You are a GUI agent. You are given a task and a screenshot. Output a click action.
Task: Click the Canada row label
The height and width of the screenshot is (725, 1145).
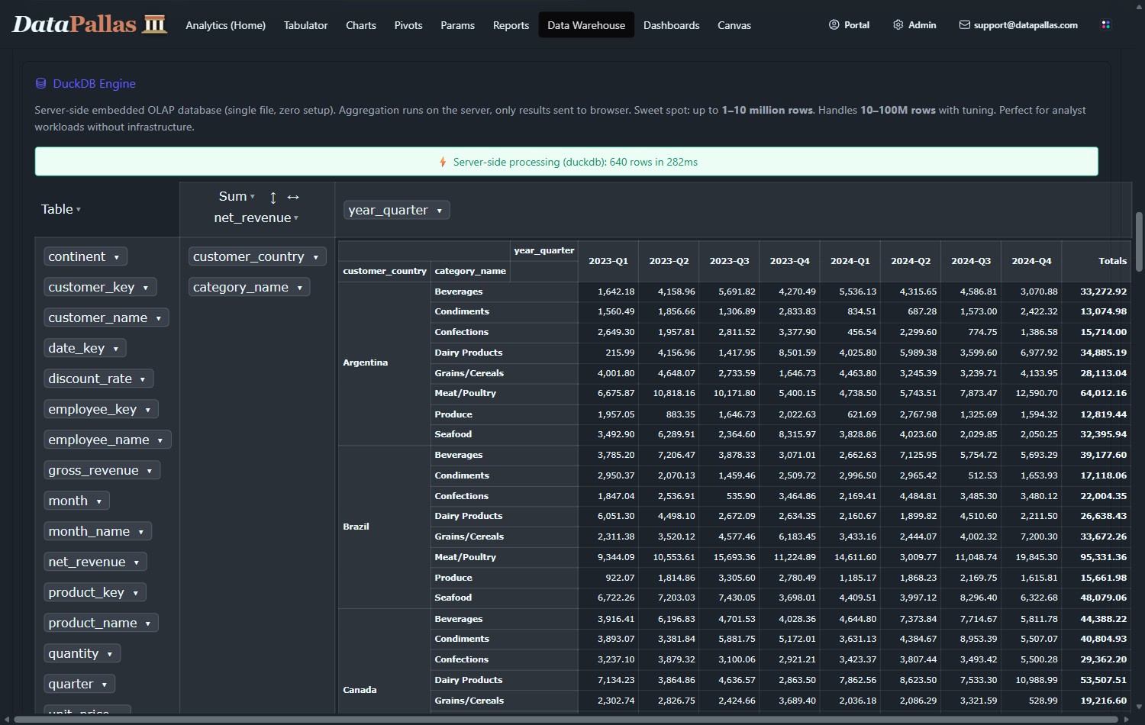click(360, 690)
